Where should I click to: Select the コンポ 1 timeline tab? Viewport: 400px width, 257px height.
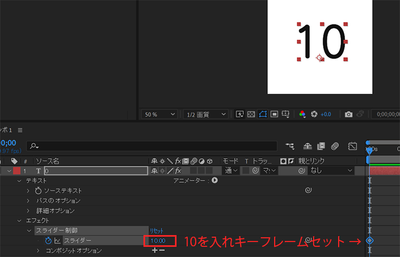pos(6,130)
